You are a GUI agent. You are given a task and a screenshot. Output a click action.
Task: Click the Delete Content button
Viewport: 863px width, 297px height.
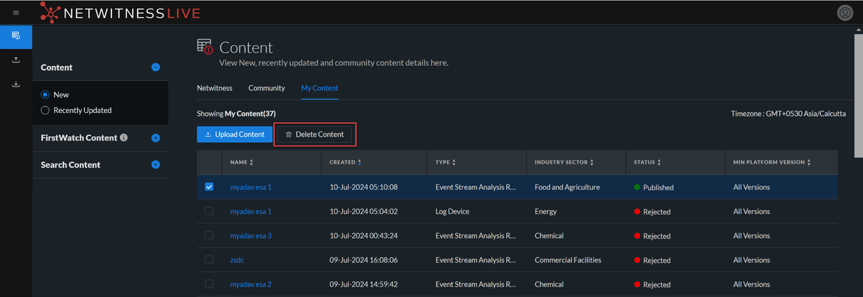click(x=314, y=134)
